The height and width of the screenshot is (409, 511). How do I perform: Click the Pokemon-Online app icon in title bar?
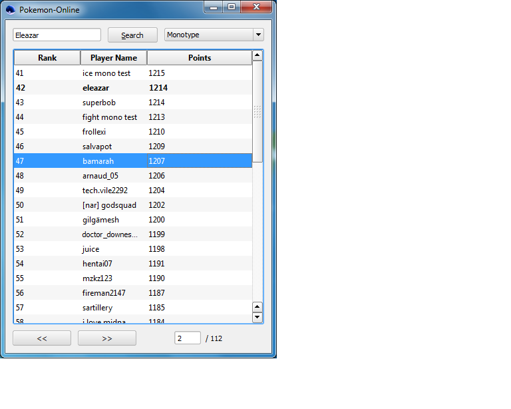[11, 10]
